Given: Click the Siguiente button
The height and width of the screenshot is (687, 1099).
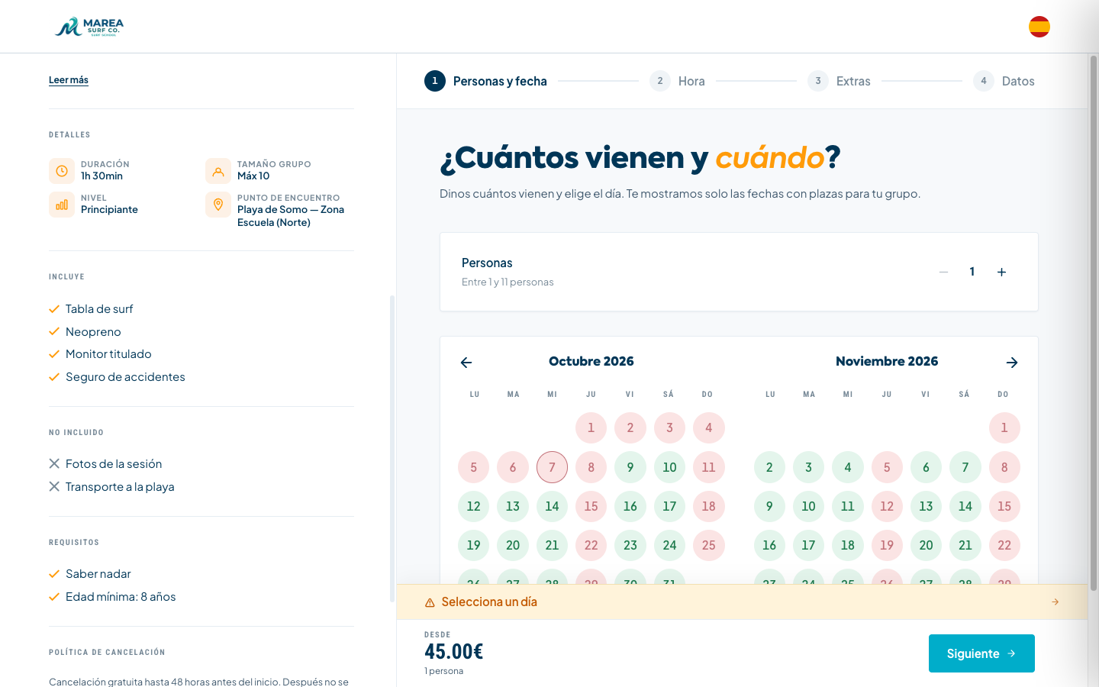Looking at the screenshot, I should (981, 653).
